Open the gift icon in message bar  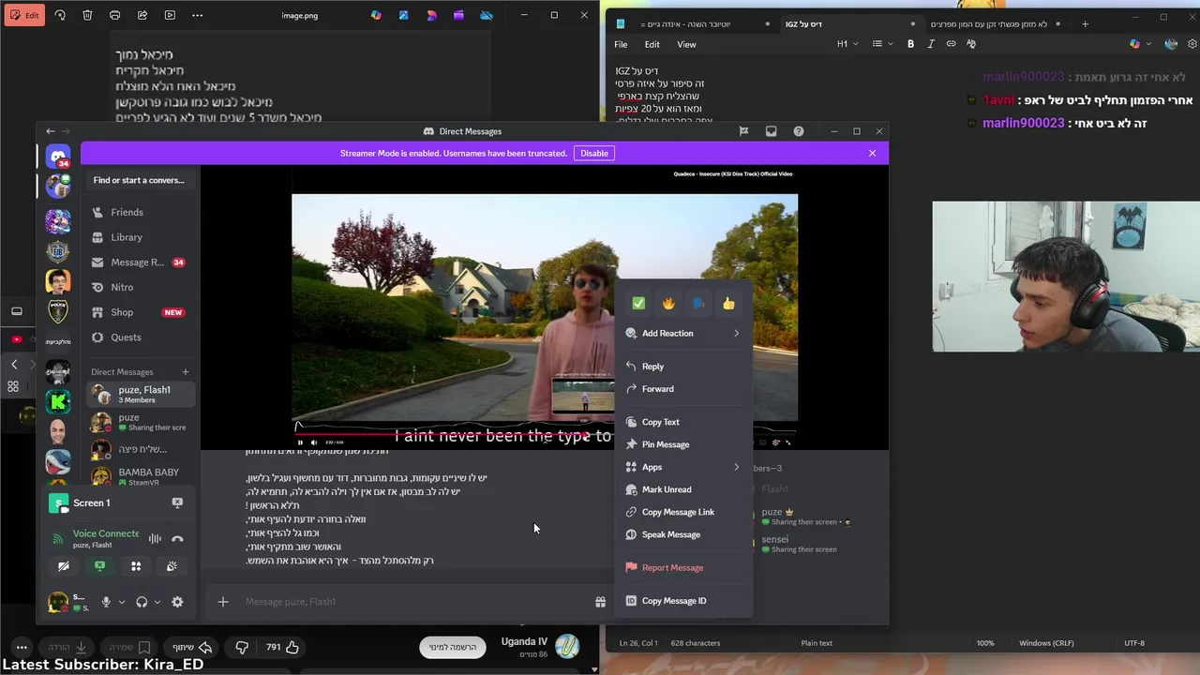point(600,602)
